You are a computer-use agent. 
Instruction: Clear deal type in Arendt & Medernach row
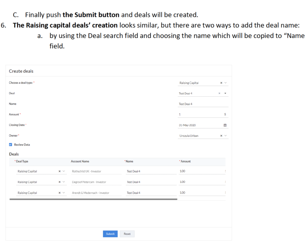(60, 193)
